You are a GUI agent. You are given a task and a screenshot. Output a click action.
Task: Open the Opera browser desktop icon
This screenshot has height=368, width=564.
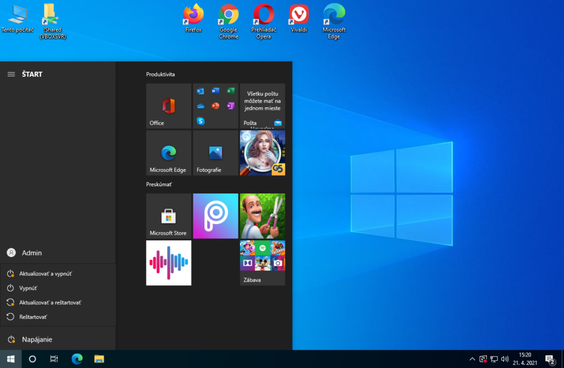263,17
